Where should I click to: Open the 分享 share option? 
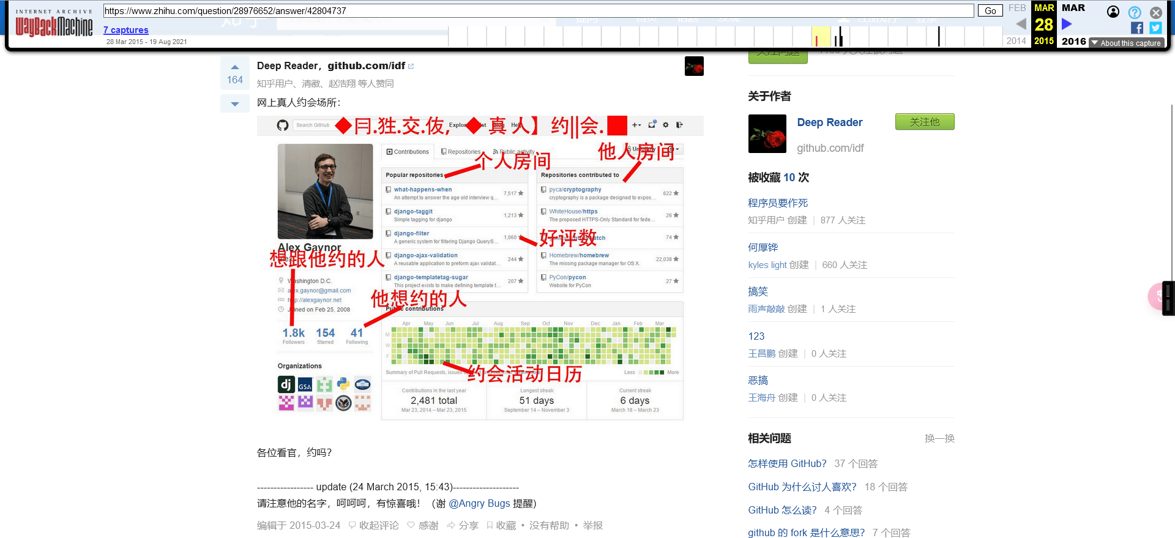[x=463, y=526]
